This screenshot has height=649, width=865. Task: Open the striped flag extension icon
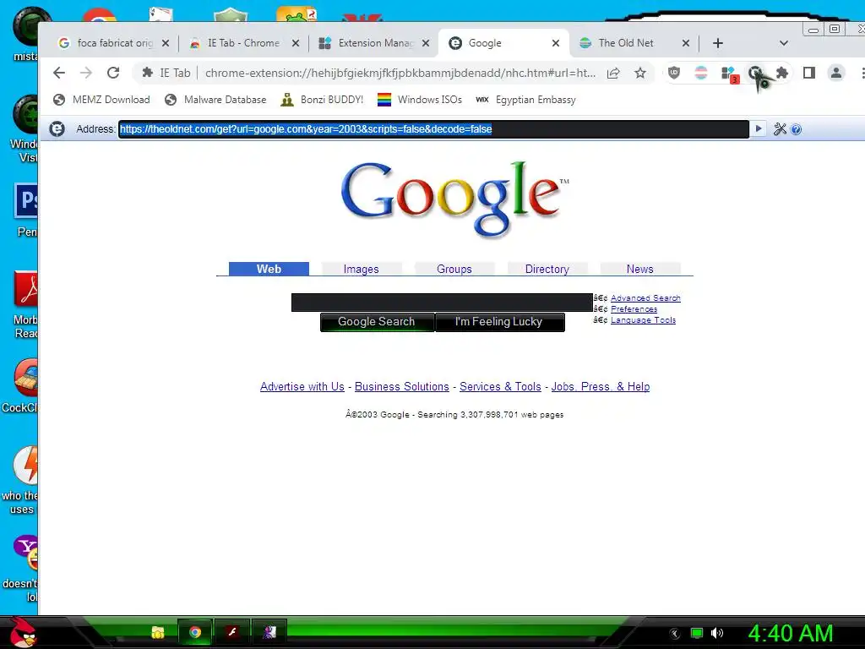(x=701, y=73)
